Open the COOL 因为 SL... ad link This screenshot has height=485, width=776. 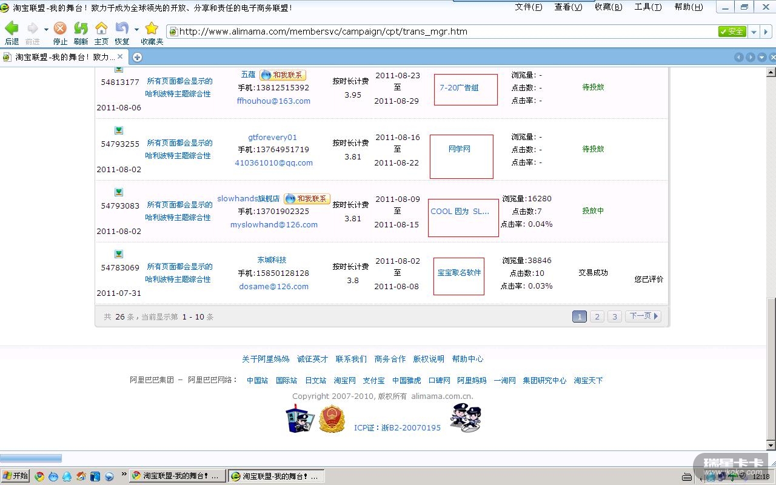click(460, 212)
